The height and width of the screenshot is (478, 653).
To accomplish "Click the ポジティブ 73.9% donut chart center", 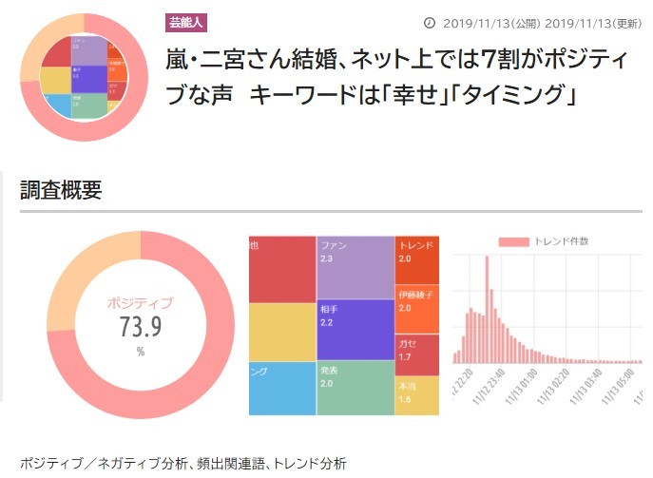I will [140, 326].
